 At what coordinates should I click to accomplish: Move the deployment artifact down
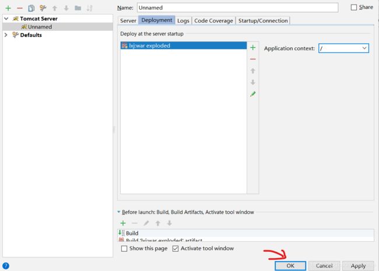(x=253, y=82)
